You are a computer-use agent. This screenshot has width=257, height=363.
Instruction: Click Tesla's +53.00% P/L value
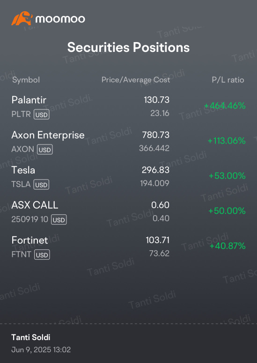point(227,176)
